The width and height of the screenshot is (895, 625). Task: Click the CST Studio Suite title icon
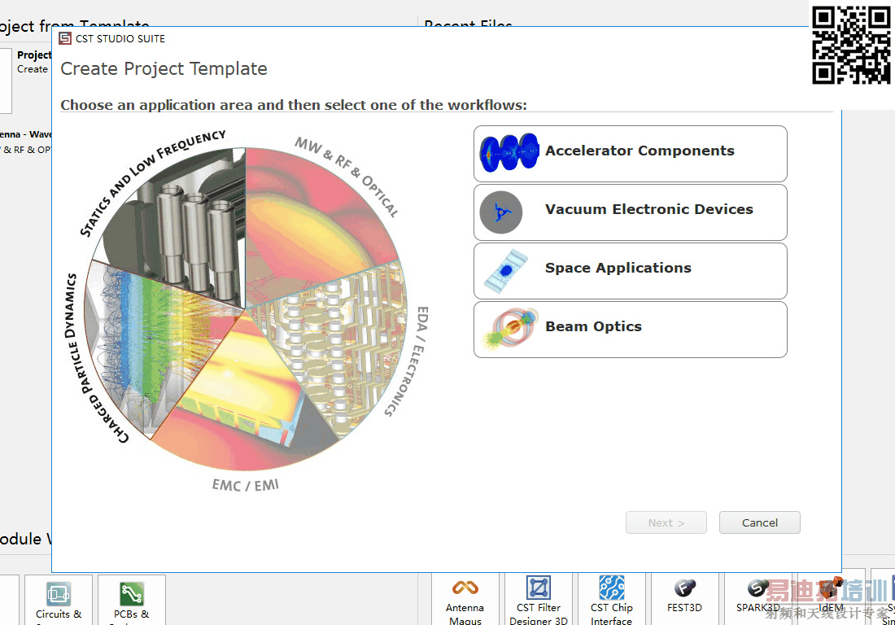pyautogui.click(x=65, y=38)
